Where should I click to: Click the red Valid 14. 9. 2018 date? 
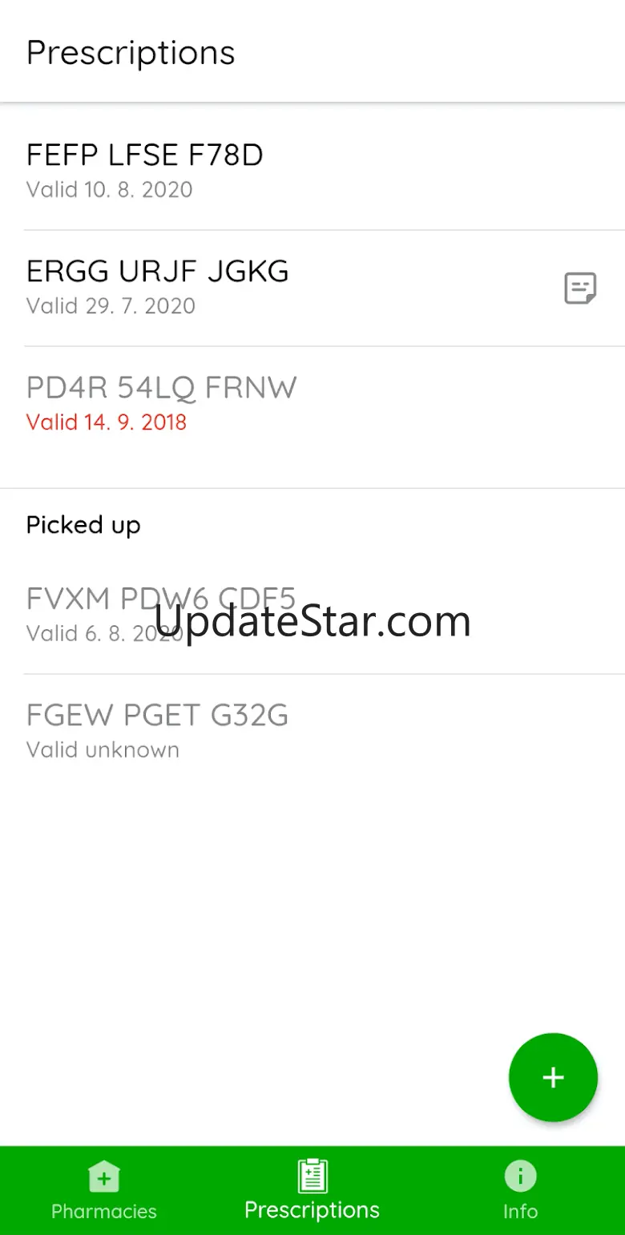pos(107,422)
